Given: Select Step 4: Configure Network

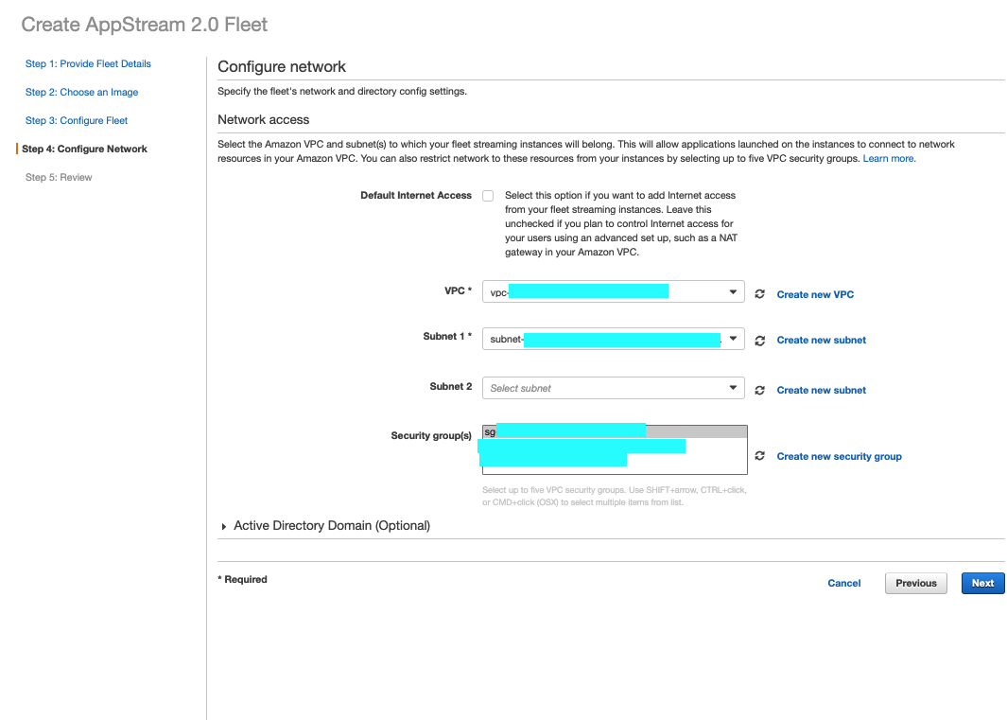Looking at the screenshot, I should point(84,149).
